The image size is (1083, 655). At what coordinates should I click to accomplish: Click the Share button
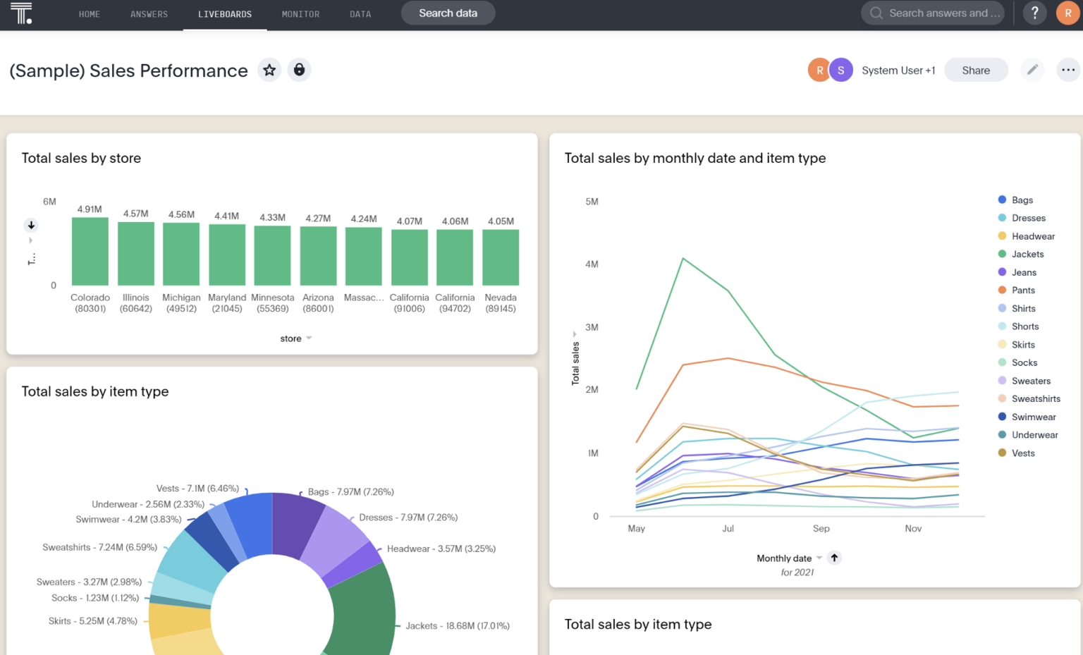976,70
